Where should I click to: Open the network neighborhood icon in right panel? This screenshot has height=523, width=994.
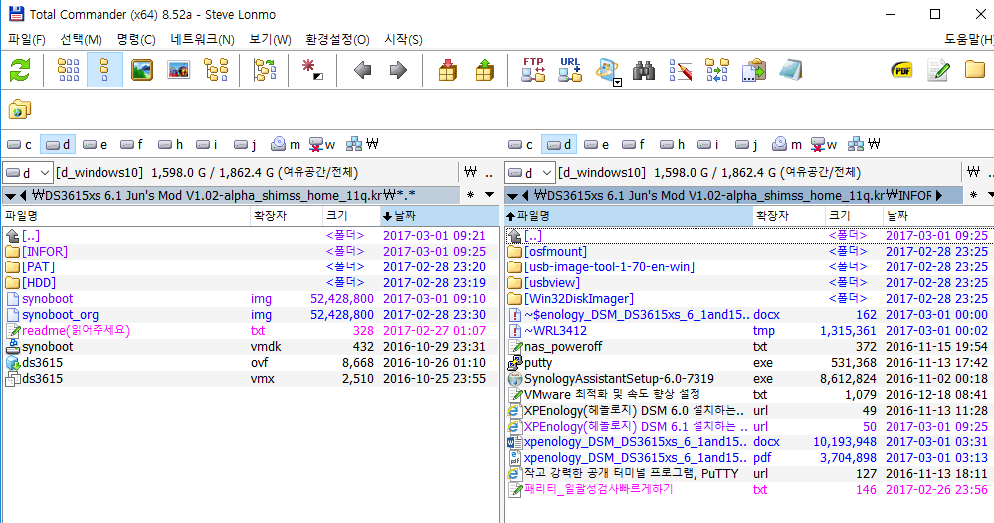coord(866,145)
